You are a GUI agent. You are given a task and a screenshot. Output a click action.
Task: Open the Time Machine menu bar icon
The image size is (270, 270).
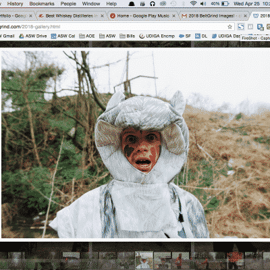(x=173, y=4)
